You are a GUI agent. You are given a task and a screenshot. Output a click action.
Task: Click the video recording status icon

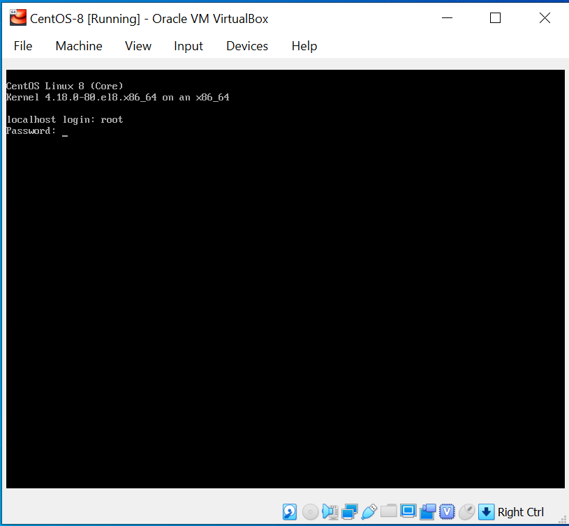click(x=428, y=512)
